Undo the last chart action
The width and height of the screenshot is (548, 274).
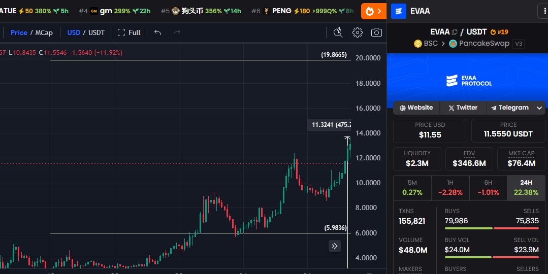pyautogui.click(x=158, y=32)
